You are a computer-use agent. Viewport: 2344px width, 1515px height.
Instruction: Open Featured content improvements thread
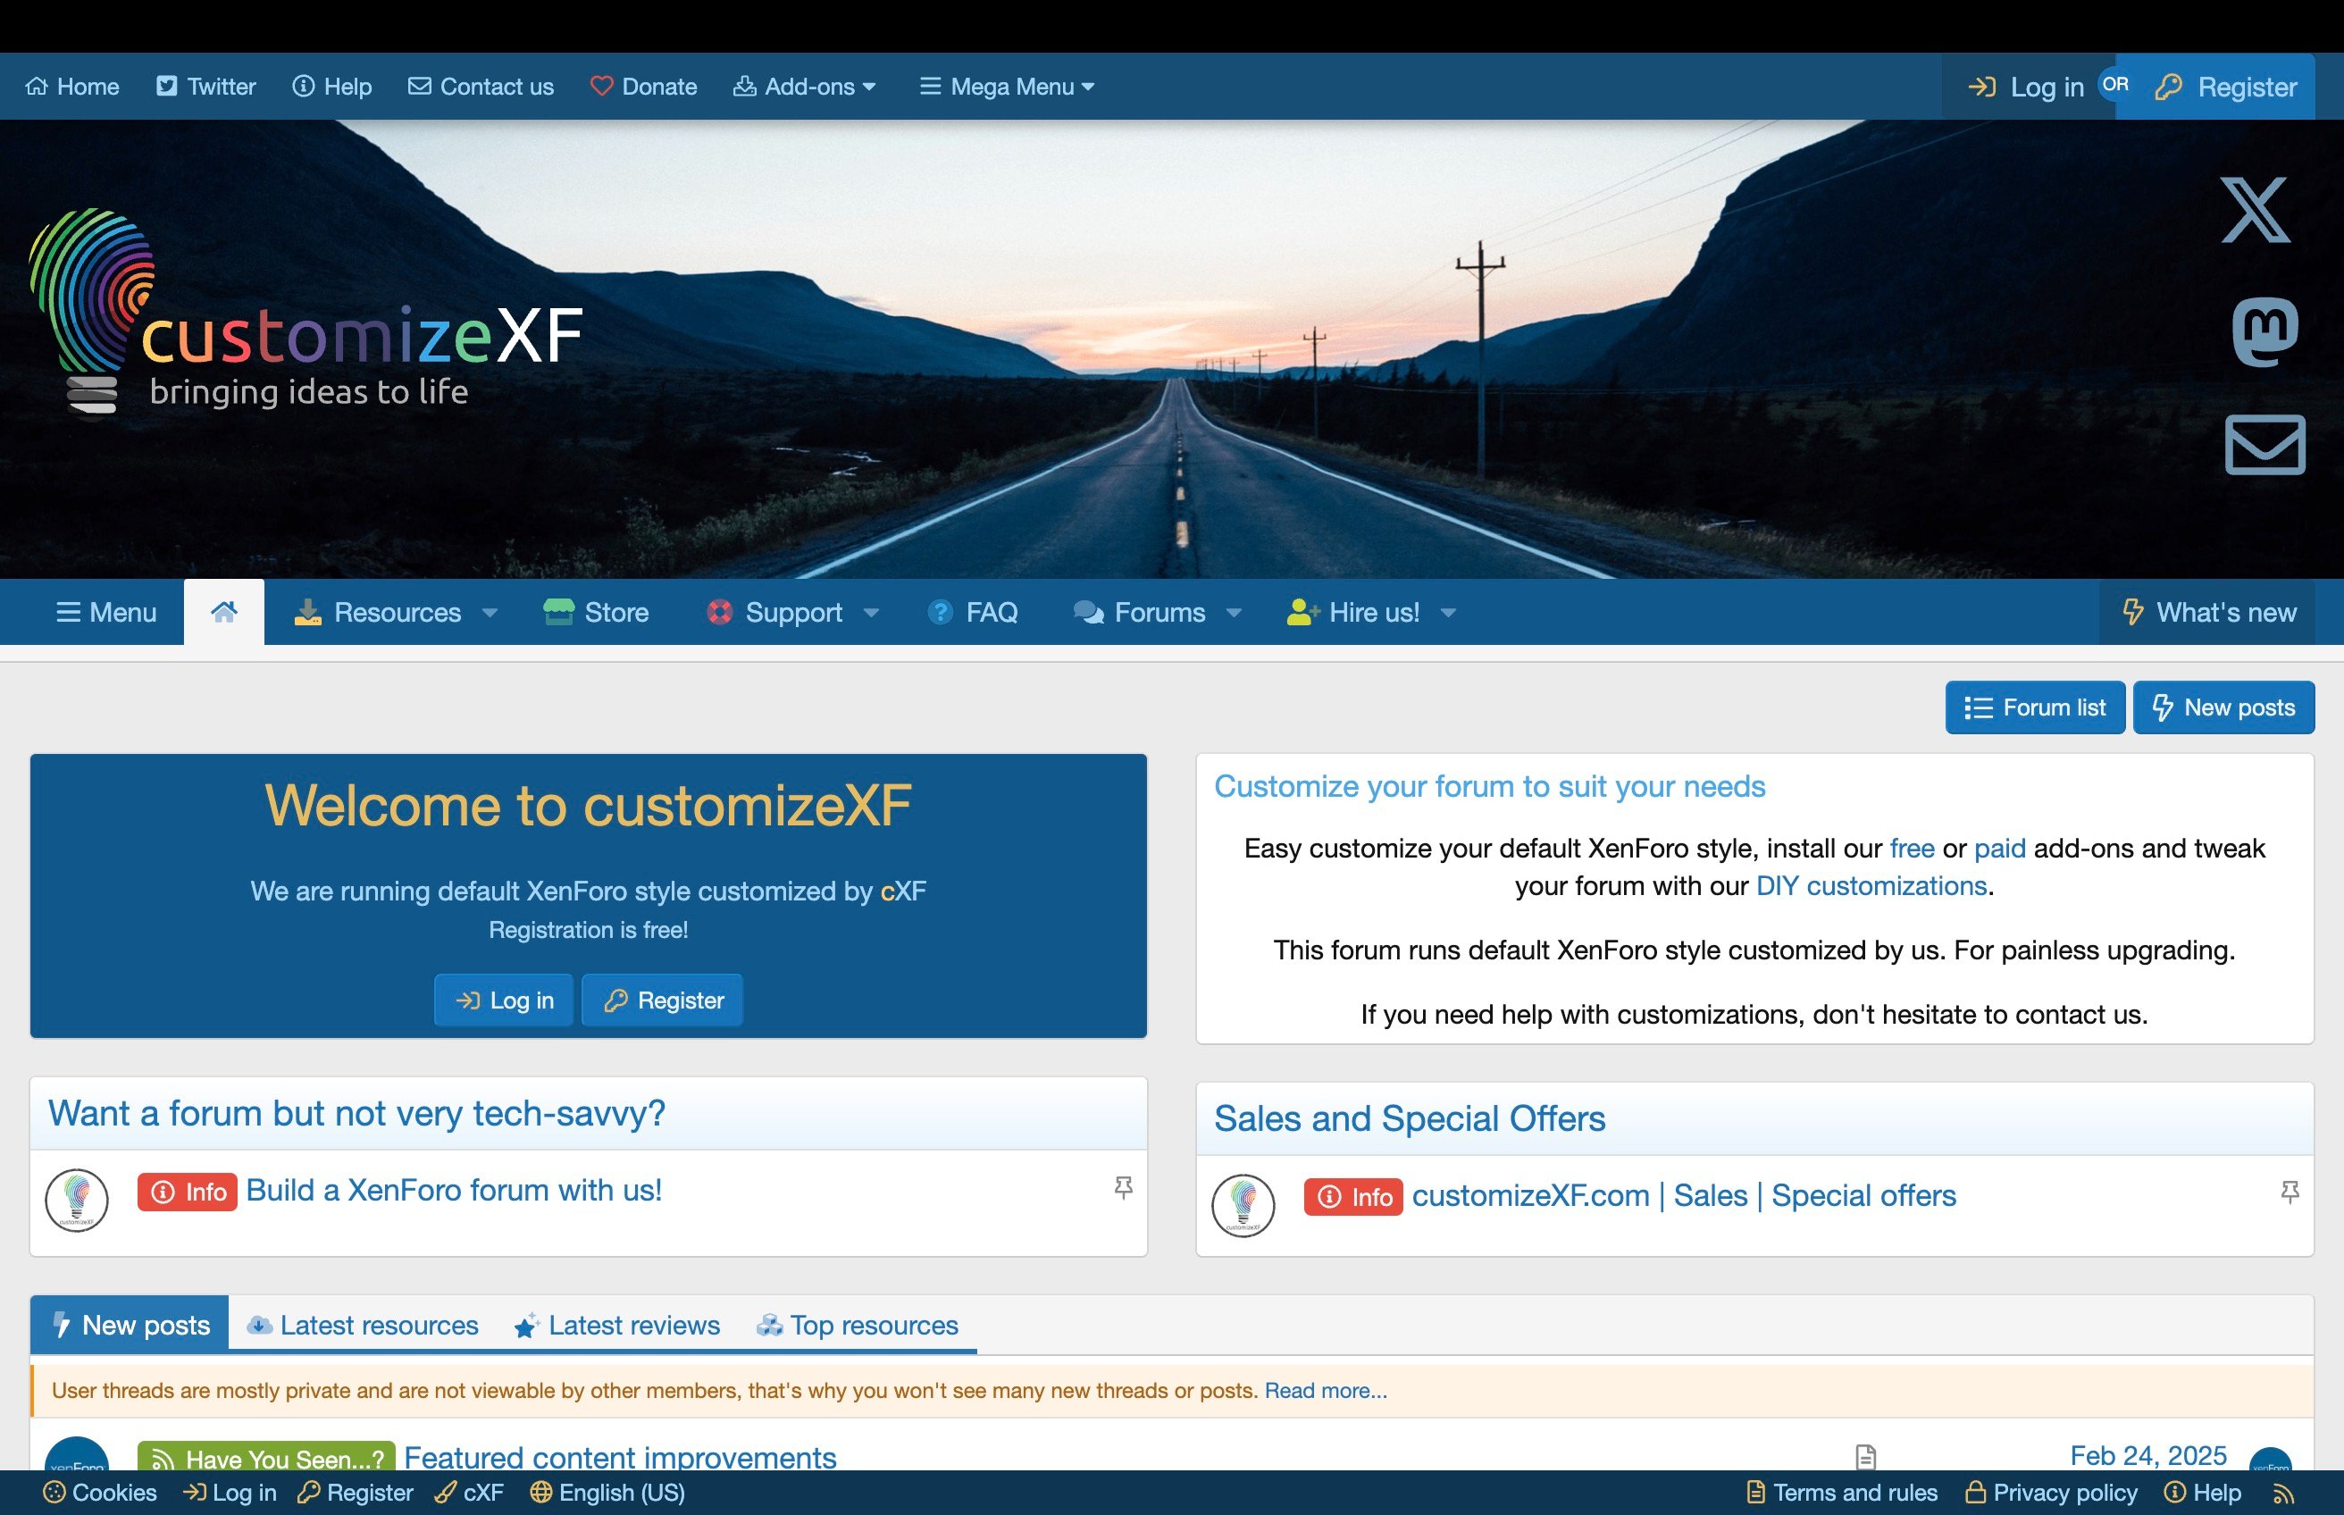(x=620, y=1457)
